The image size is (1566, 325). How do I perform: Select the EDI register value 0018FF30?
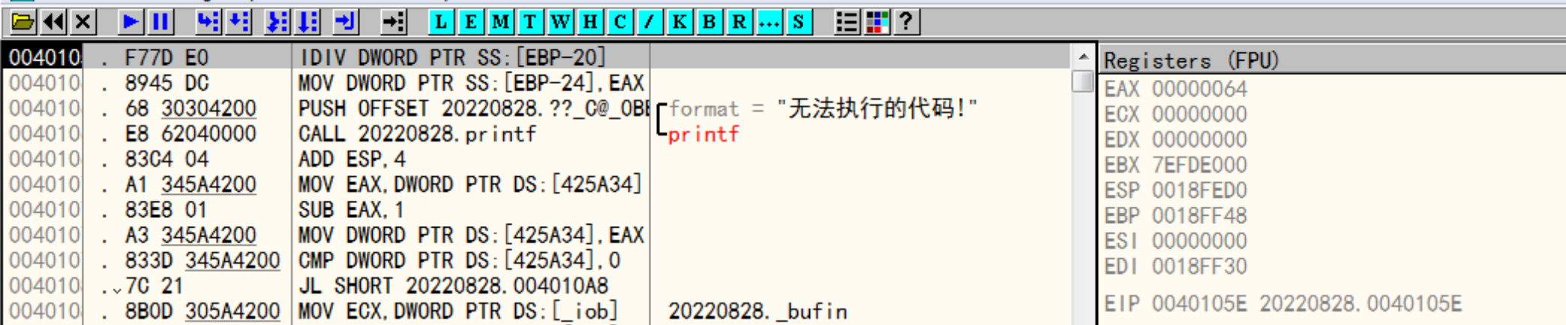1199,267
